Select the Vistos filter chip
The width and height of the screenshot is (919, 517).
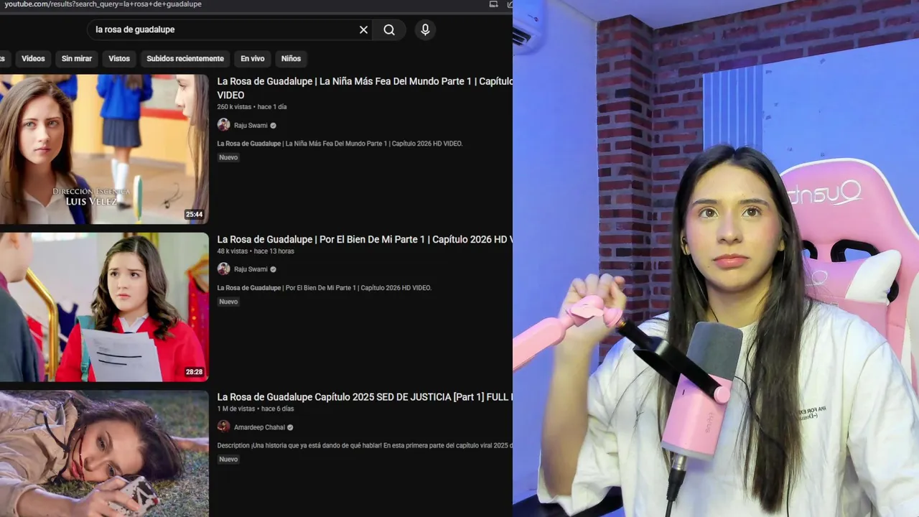[119, 58]
